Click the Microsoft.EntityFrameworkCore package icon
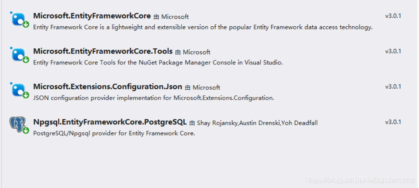 coord(18,19)
